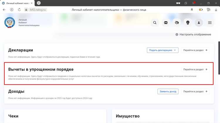
Task: Click the Имущество card heading
Action: [x=128, y=116]
